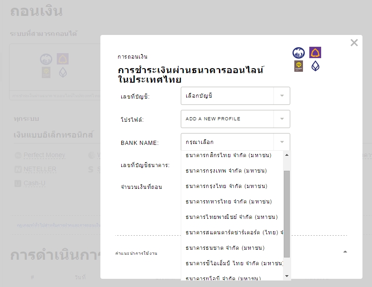This screenshot has height=287, width=372.
Task: Open the Cash-U link in background page
Action: tap(35, 183)
